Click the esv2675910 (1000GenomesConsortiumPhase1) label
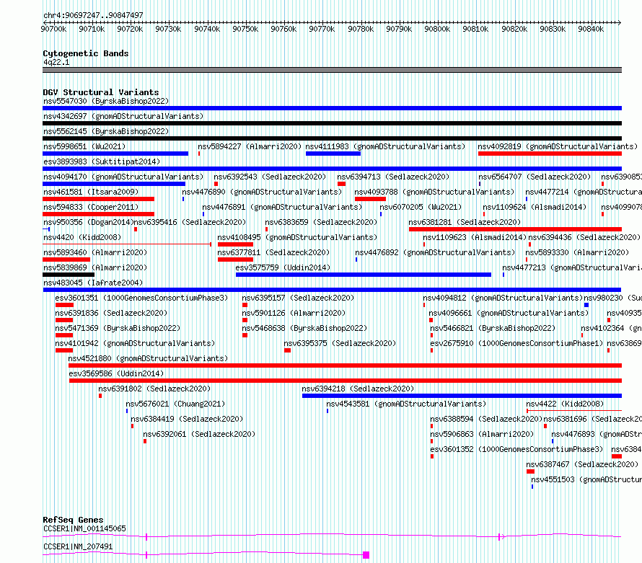The image size is (642, 563). 516,343
